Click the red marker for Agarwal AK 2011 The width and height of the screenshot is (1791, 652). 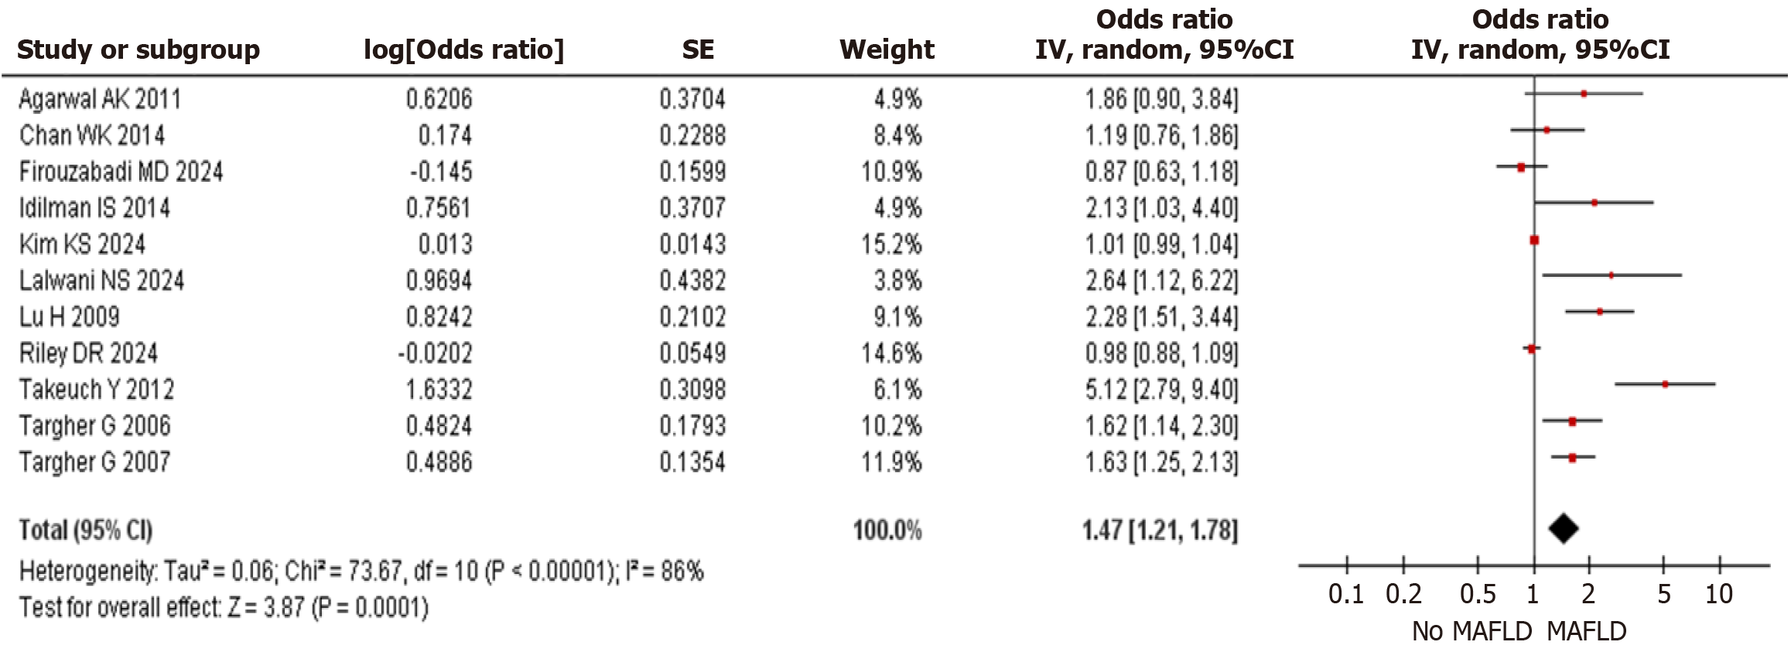click(x=1584, y=94)
